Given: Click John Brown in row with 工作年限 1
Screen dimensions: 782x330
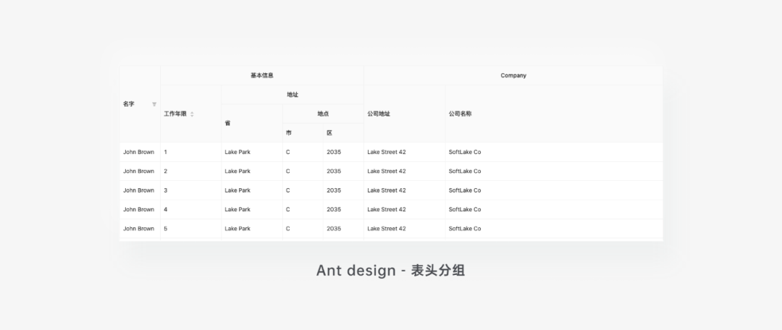Looking at the screenshot, I should tap(138, 152).
